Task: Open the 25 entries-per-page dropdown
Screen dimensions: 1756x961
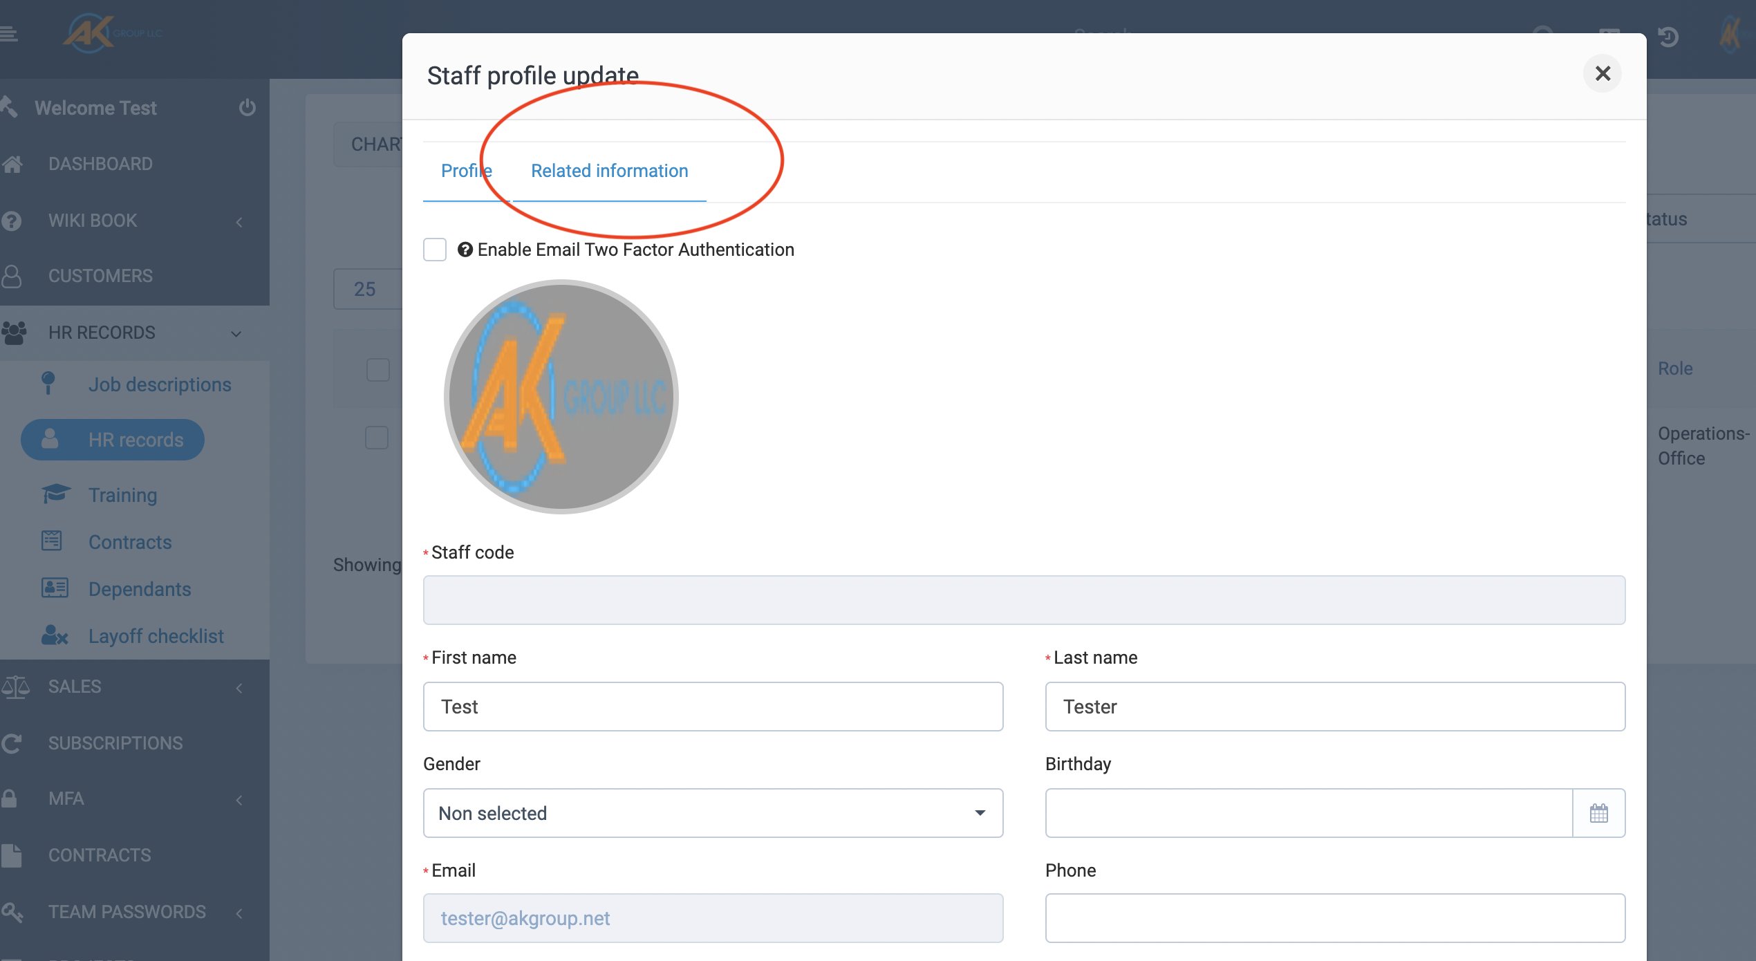Action: tap(368, 289)
